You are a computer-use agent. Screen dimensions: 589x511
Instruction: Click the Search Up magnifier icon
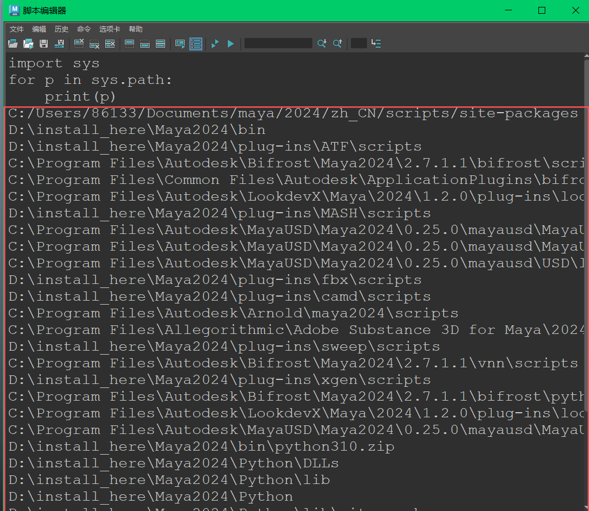click(x=337, y=44)
